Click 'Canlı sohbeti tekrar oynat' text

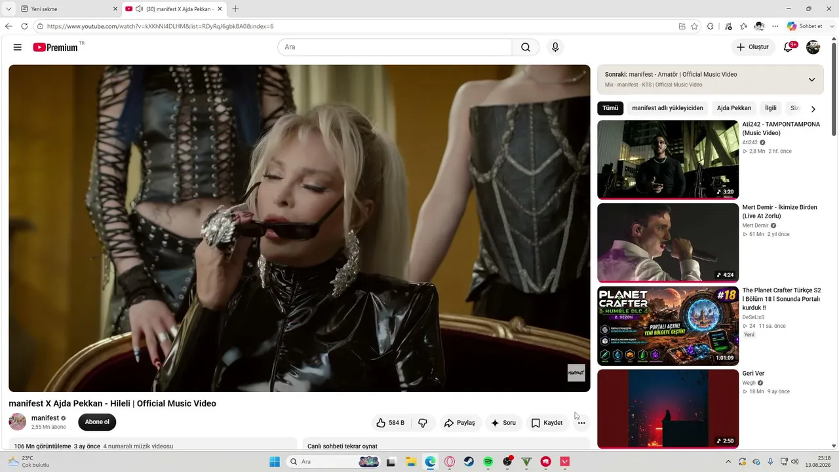pyautogui.click(x=342, y=446)
